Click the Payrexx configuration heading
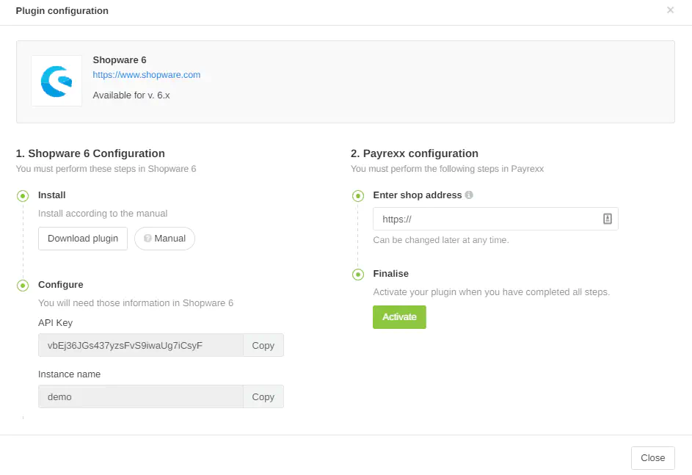 pos(414,153)
